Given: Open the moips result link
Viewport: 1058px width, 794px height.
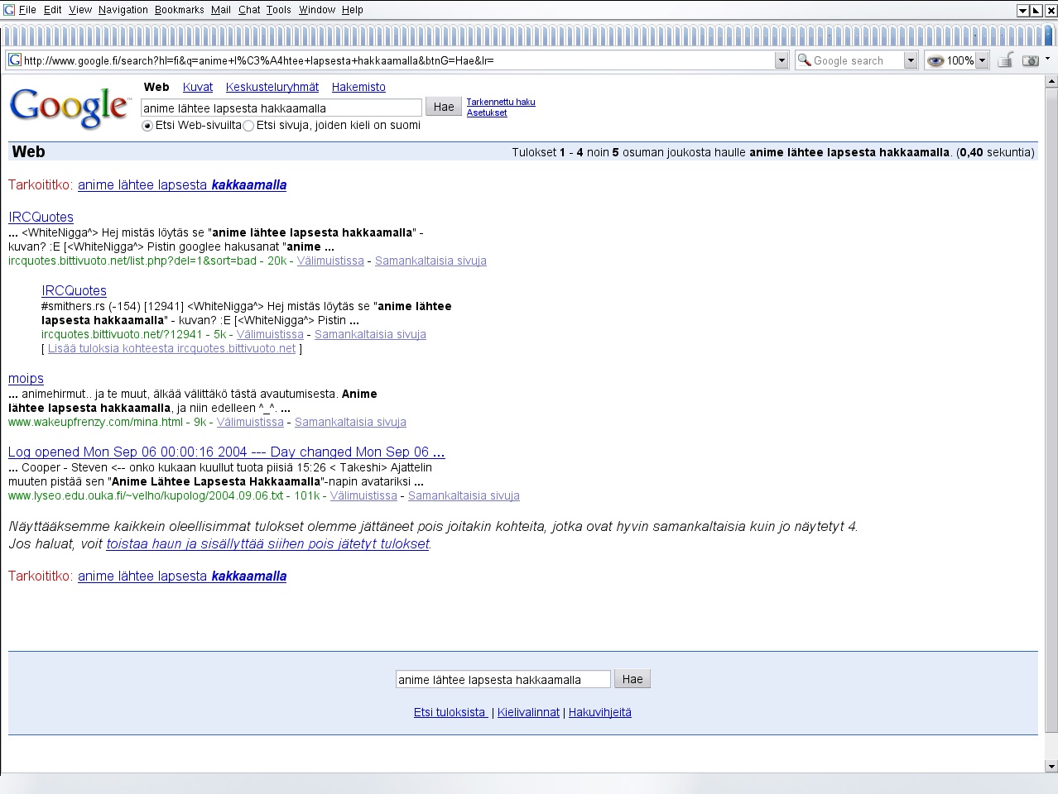Looking at the screenshot, I should point(26,378).
